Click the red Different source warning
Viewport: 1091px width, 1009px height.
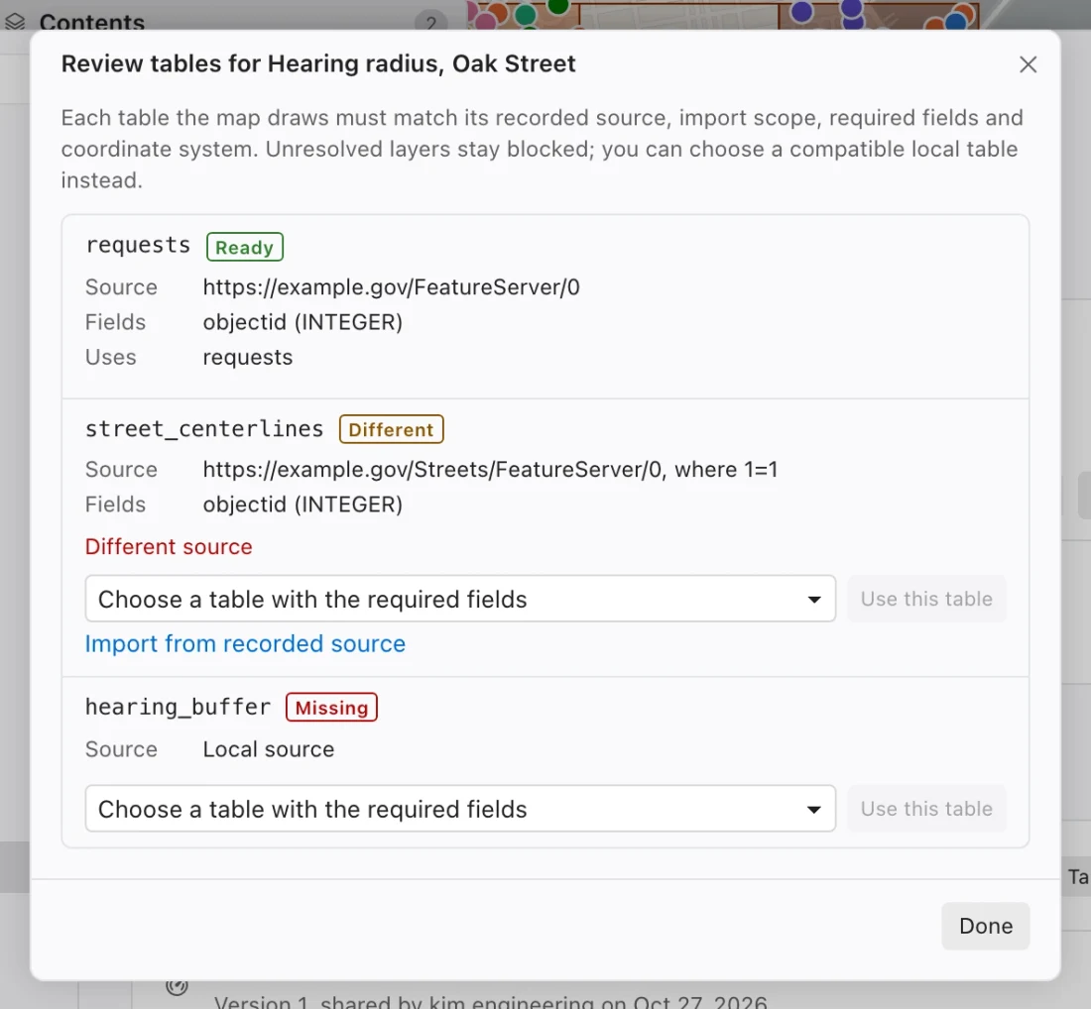(169, 546)
